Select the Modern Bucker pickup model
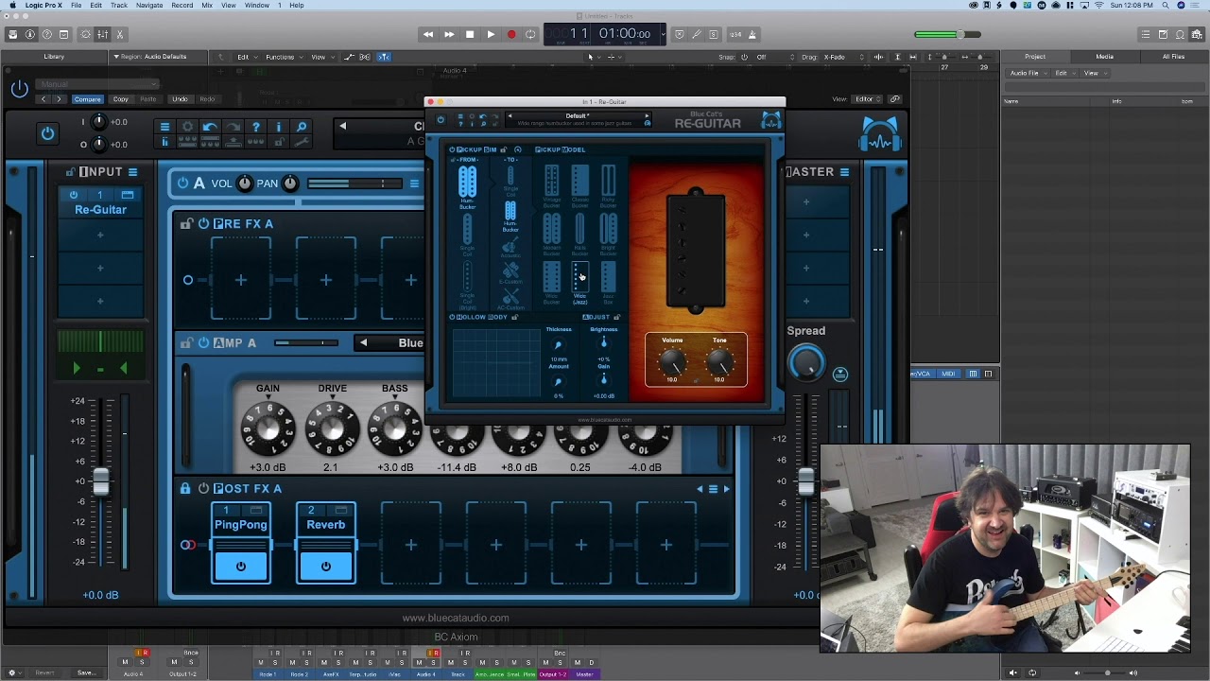This screenshot has width=1210, height=681. [x=551, y=234]
